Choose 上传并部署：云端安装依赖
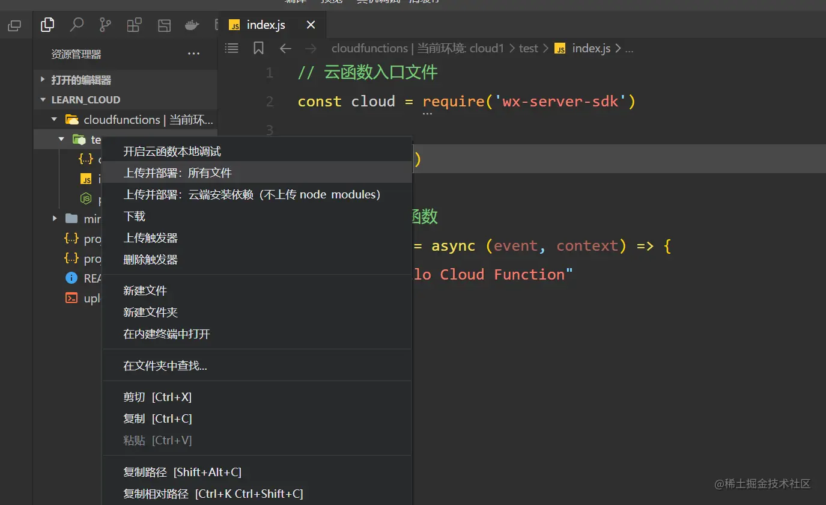 pyautogui.click(x=257, y=195)
